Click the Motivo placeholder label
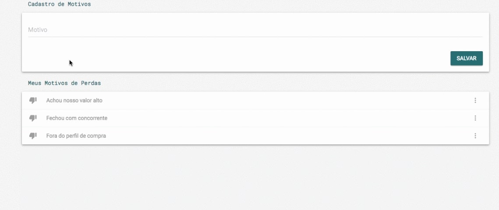 (x=38, y=30)
